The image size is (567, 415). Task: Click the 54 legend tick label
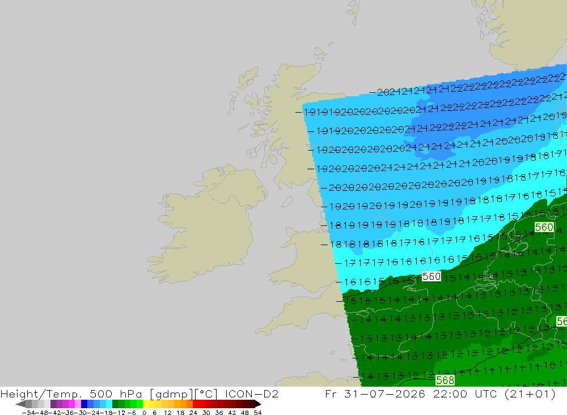[x=258, y=413]
